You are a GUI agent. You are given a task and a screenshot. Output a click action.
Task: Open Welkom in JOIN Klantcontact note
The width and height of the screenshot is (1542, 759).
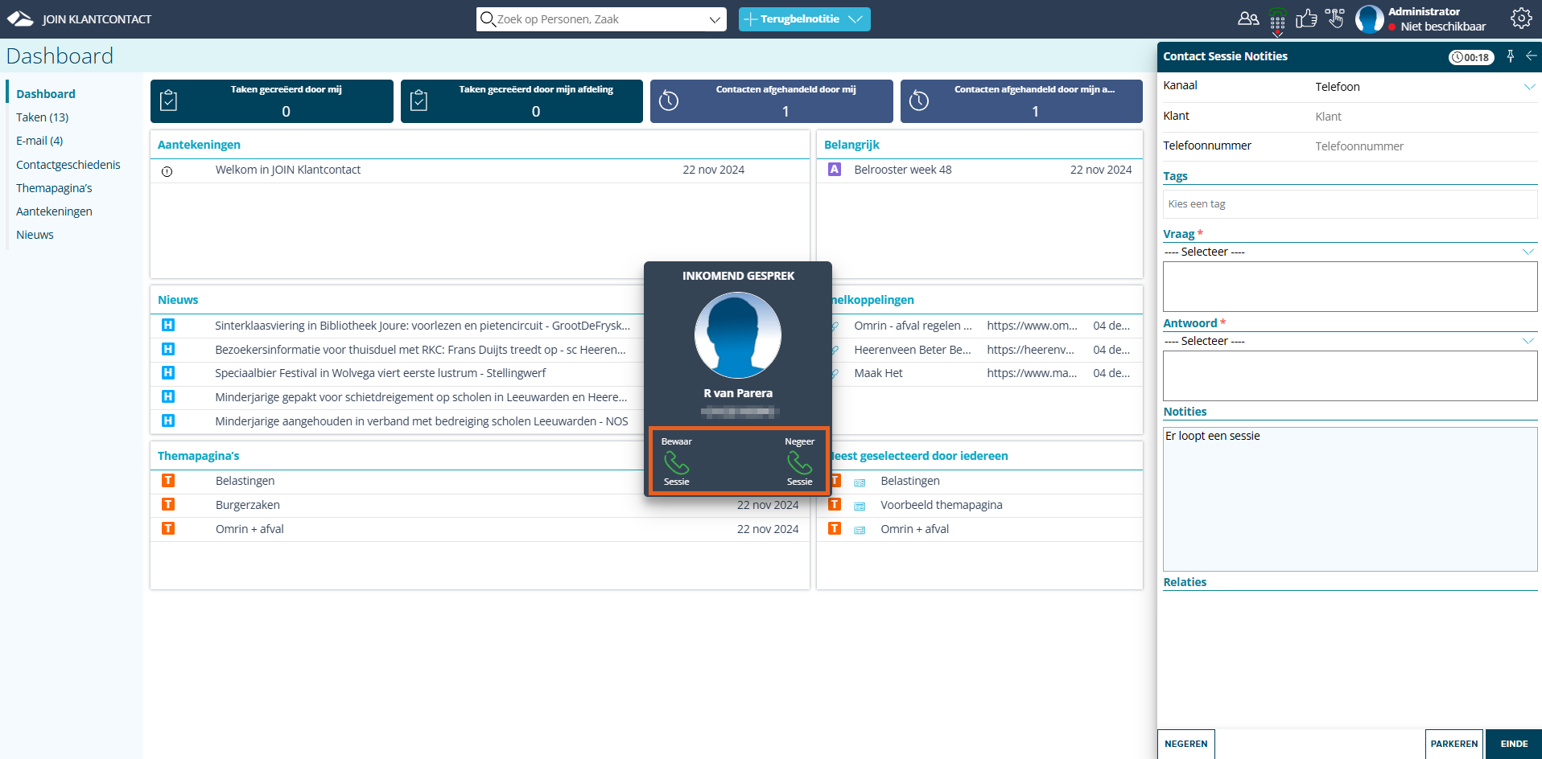287,170
